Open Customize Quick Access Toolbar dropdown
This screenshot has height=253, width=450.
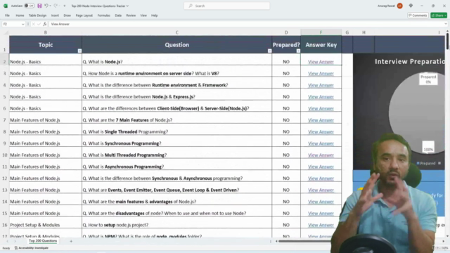(x=64, y=6)
